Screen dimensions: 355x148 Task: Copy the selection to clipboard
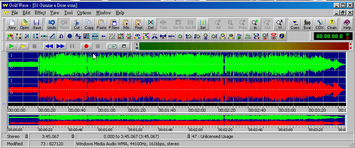[x=89, y=24]
